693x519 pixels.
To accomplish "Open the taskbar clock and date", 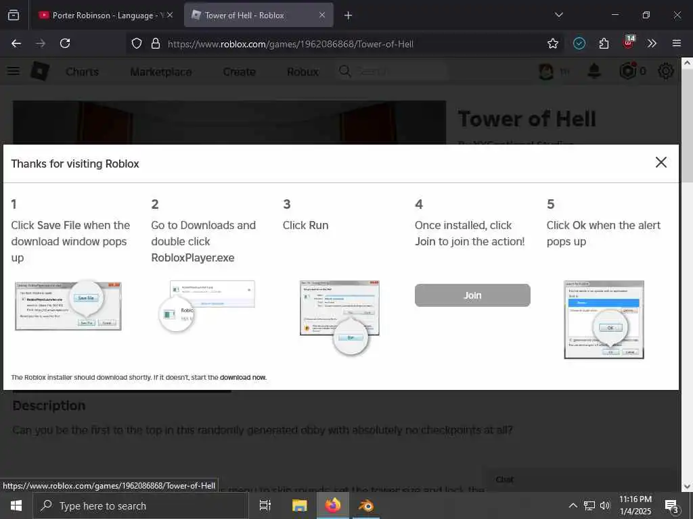I will pyautogui.click(x=635, y=505).
